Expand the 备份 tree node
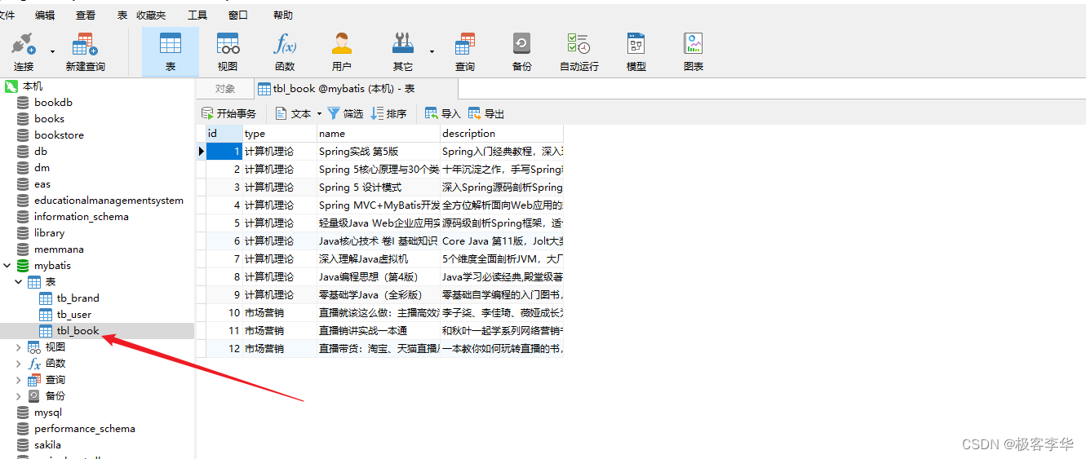The width and height of the screenshot is (1086, 459). [x=19, y=395]
